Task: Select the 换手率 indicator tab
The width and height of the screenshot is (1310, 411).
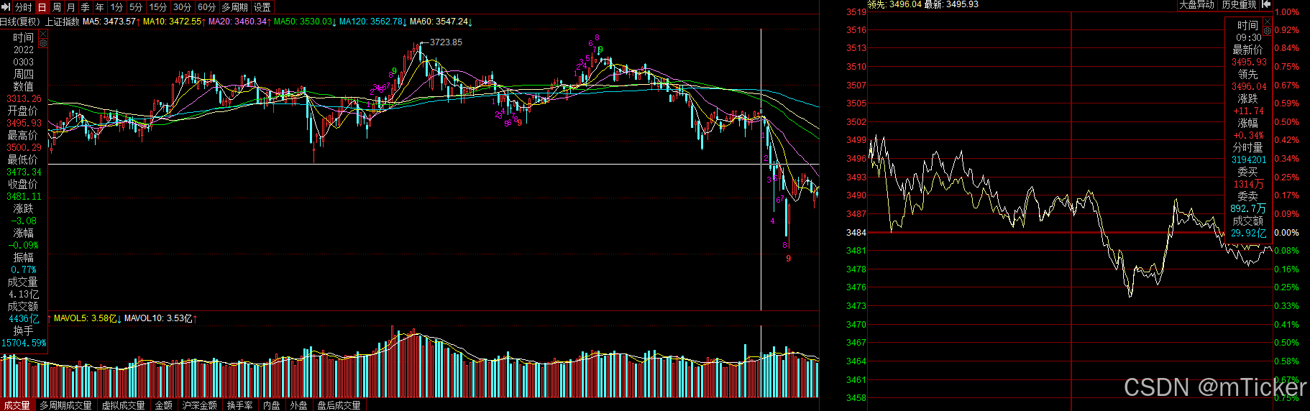Action: pos(239,405)
